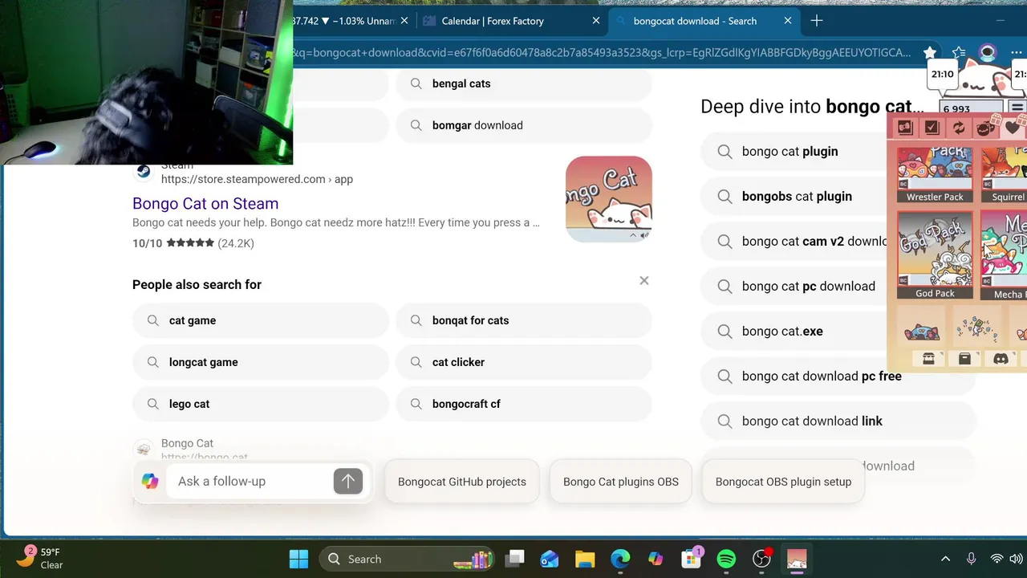Select the bongo cat download link suggestion
The height and width of the screenshot is (578, 1027).
point(838,421)
